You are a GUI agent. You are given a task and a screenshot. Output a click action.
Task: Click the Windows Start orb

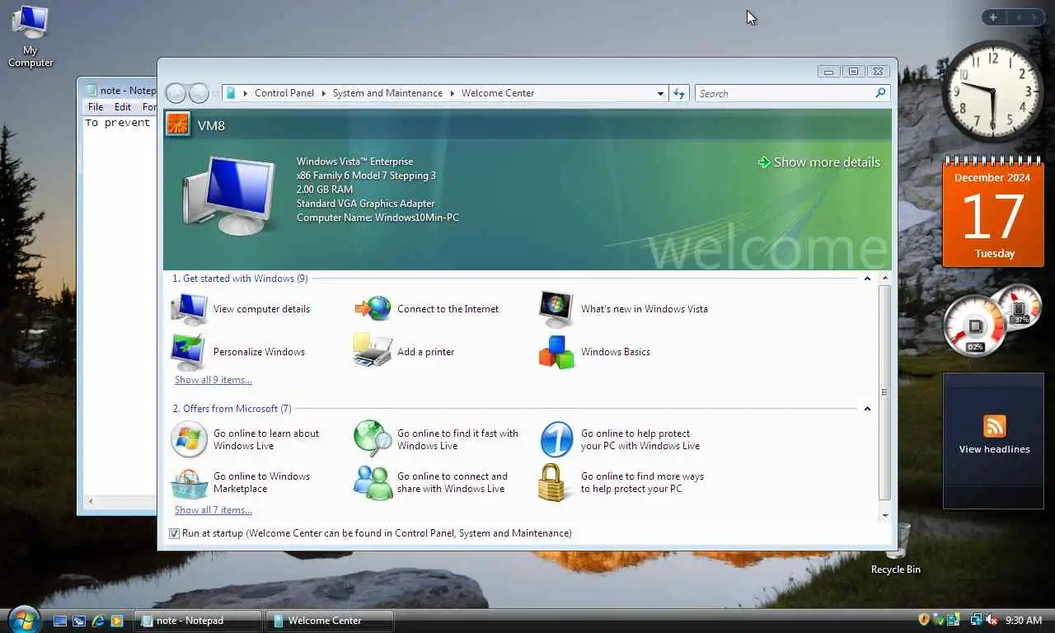point(23,619)
